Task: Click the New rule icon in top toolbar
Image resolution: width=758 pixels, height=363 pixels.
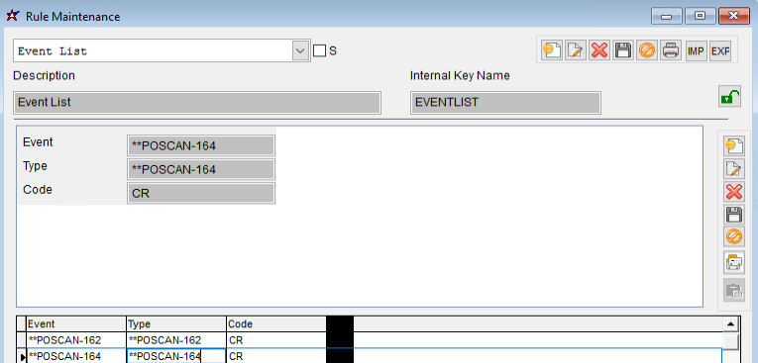Action: (x=552, y=50)
